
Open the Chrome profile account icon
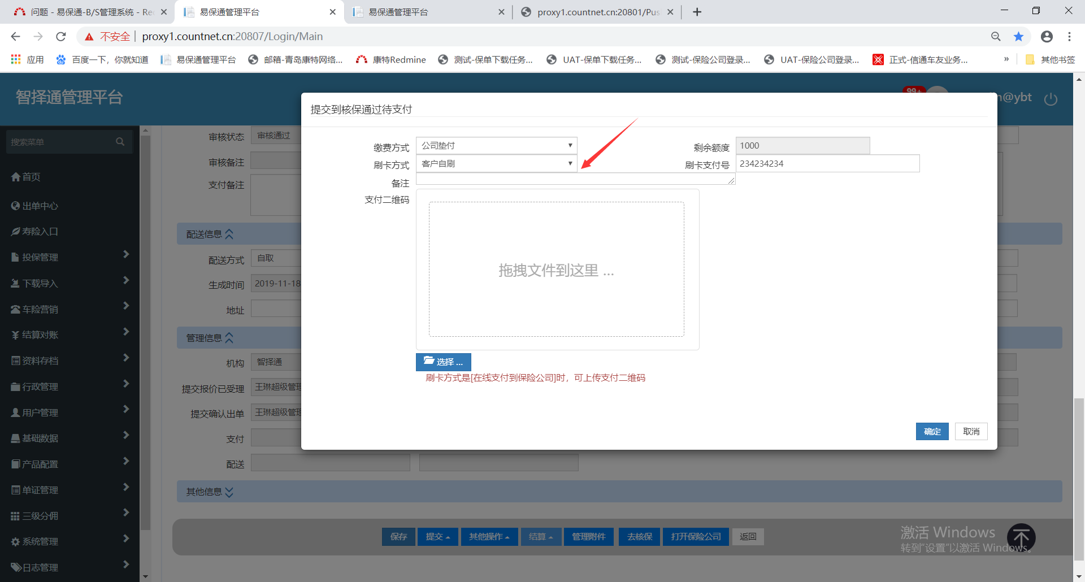(x=1047, y=37)
